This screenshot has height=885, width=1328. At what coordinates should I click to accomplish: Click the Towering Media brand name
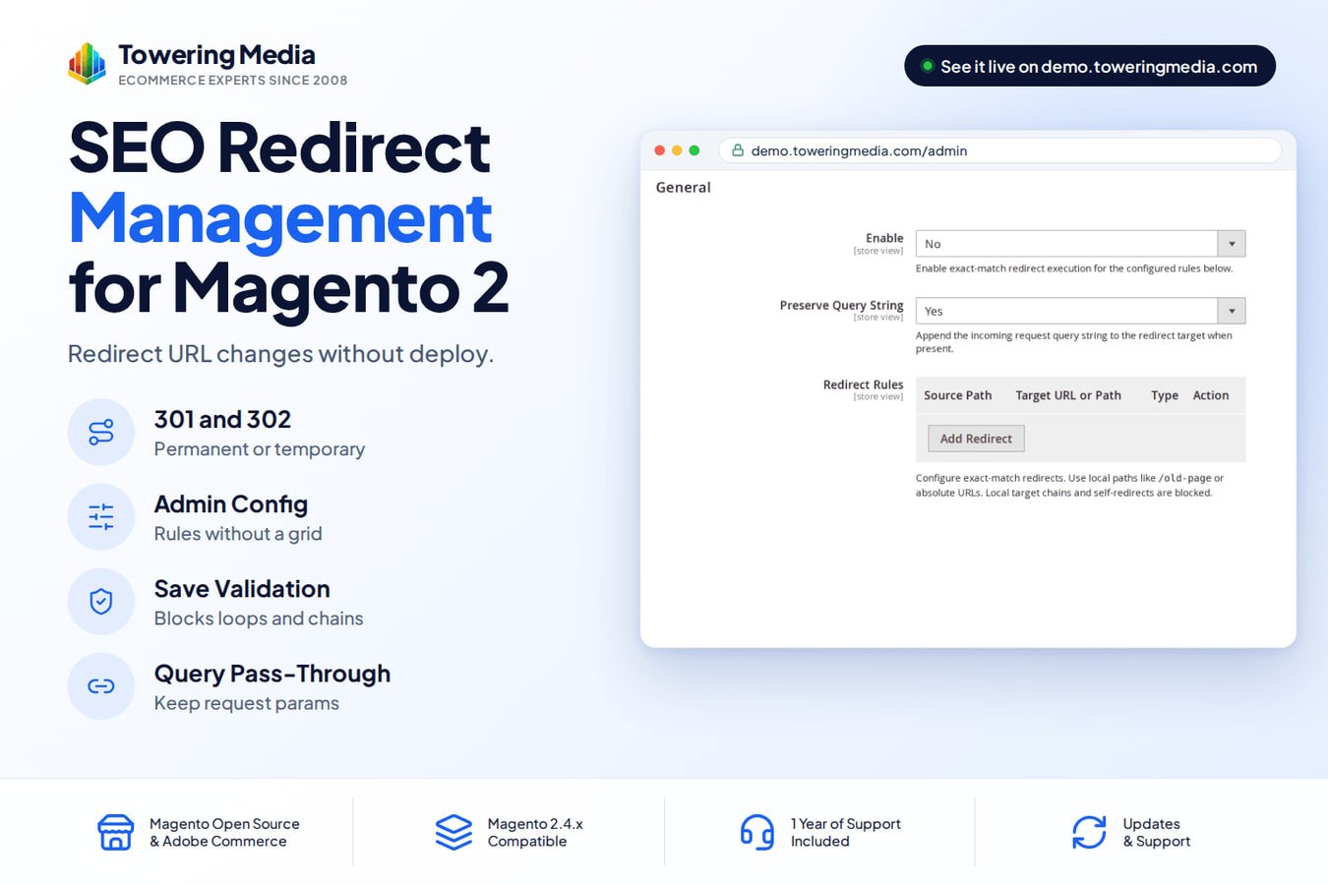coord(216,55)
